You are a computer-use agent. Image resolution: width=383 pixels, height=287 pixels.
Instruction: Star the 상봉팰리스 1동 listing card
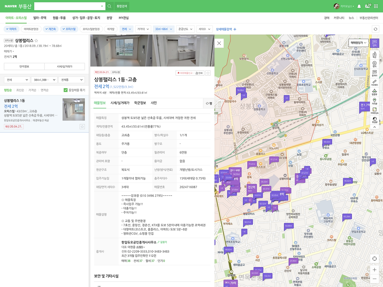(82, 127)
